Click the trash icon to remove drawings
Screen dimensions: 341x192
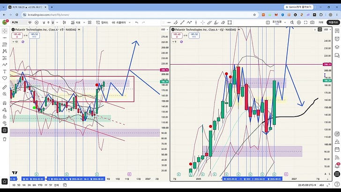coord(5,139)
